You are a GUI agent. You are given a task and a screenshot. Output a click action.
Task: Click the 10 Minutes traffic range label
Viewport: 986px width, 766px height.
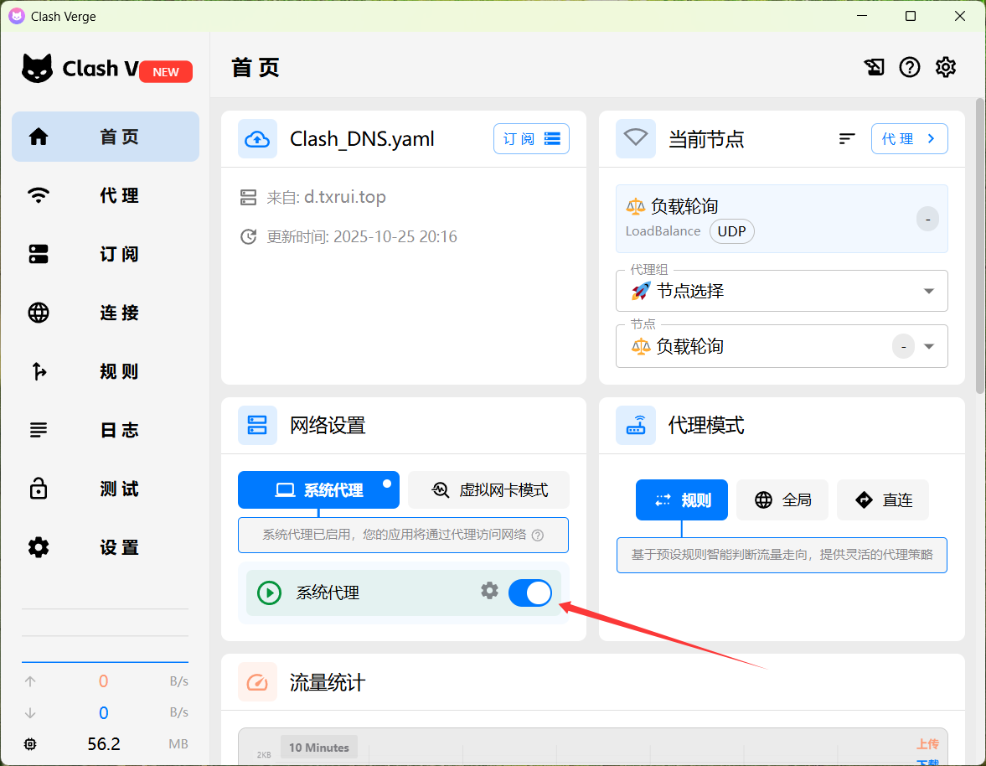pos(319,748)
